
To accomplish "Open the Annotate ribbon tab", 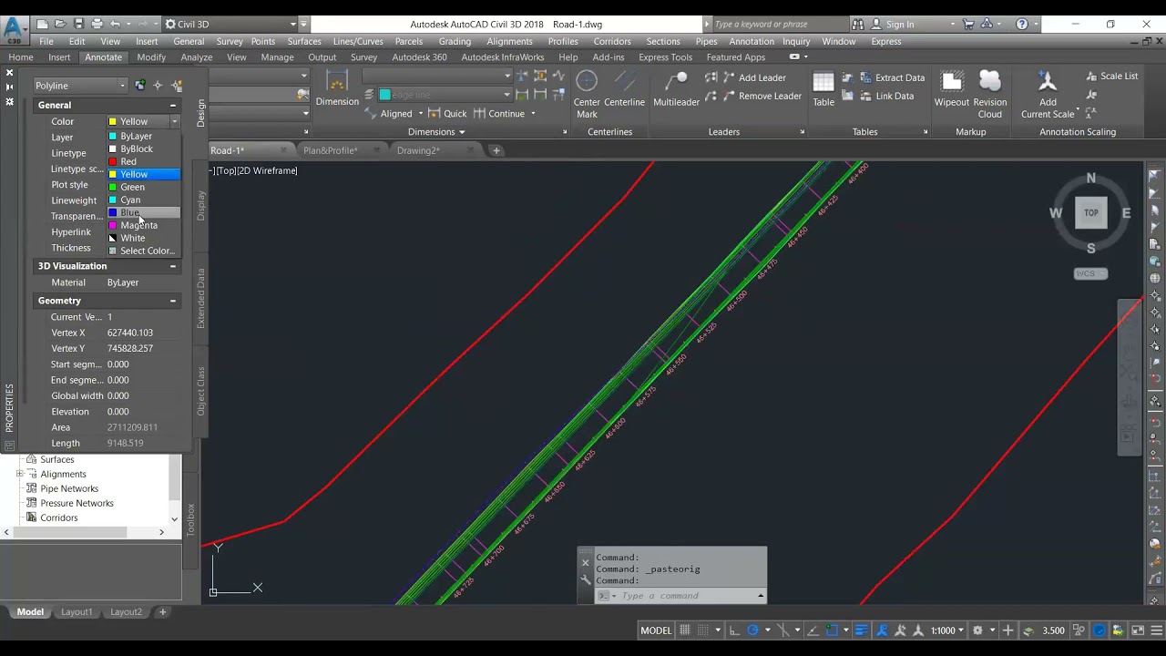I will [x=103, y=57].
